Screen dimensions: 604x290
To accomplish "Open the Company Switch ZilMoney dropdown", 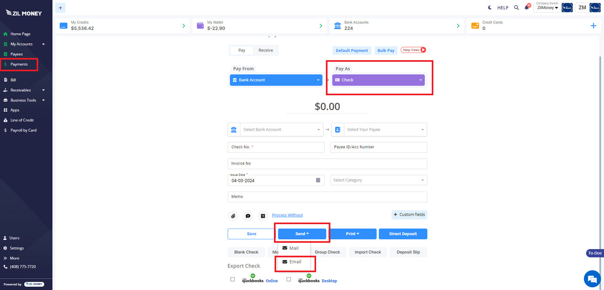I will click(x=547, y=8).
